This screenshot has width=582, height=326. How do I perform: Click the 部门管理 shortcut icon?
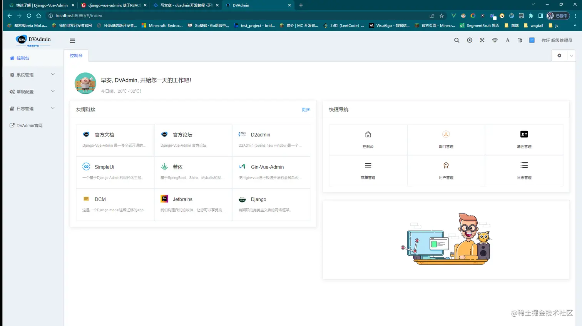[446, 134]
